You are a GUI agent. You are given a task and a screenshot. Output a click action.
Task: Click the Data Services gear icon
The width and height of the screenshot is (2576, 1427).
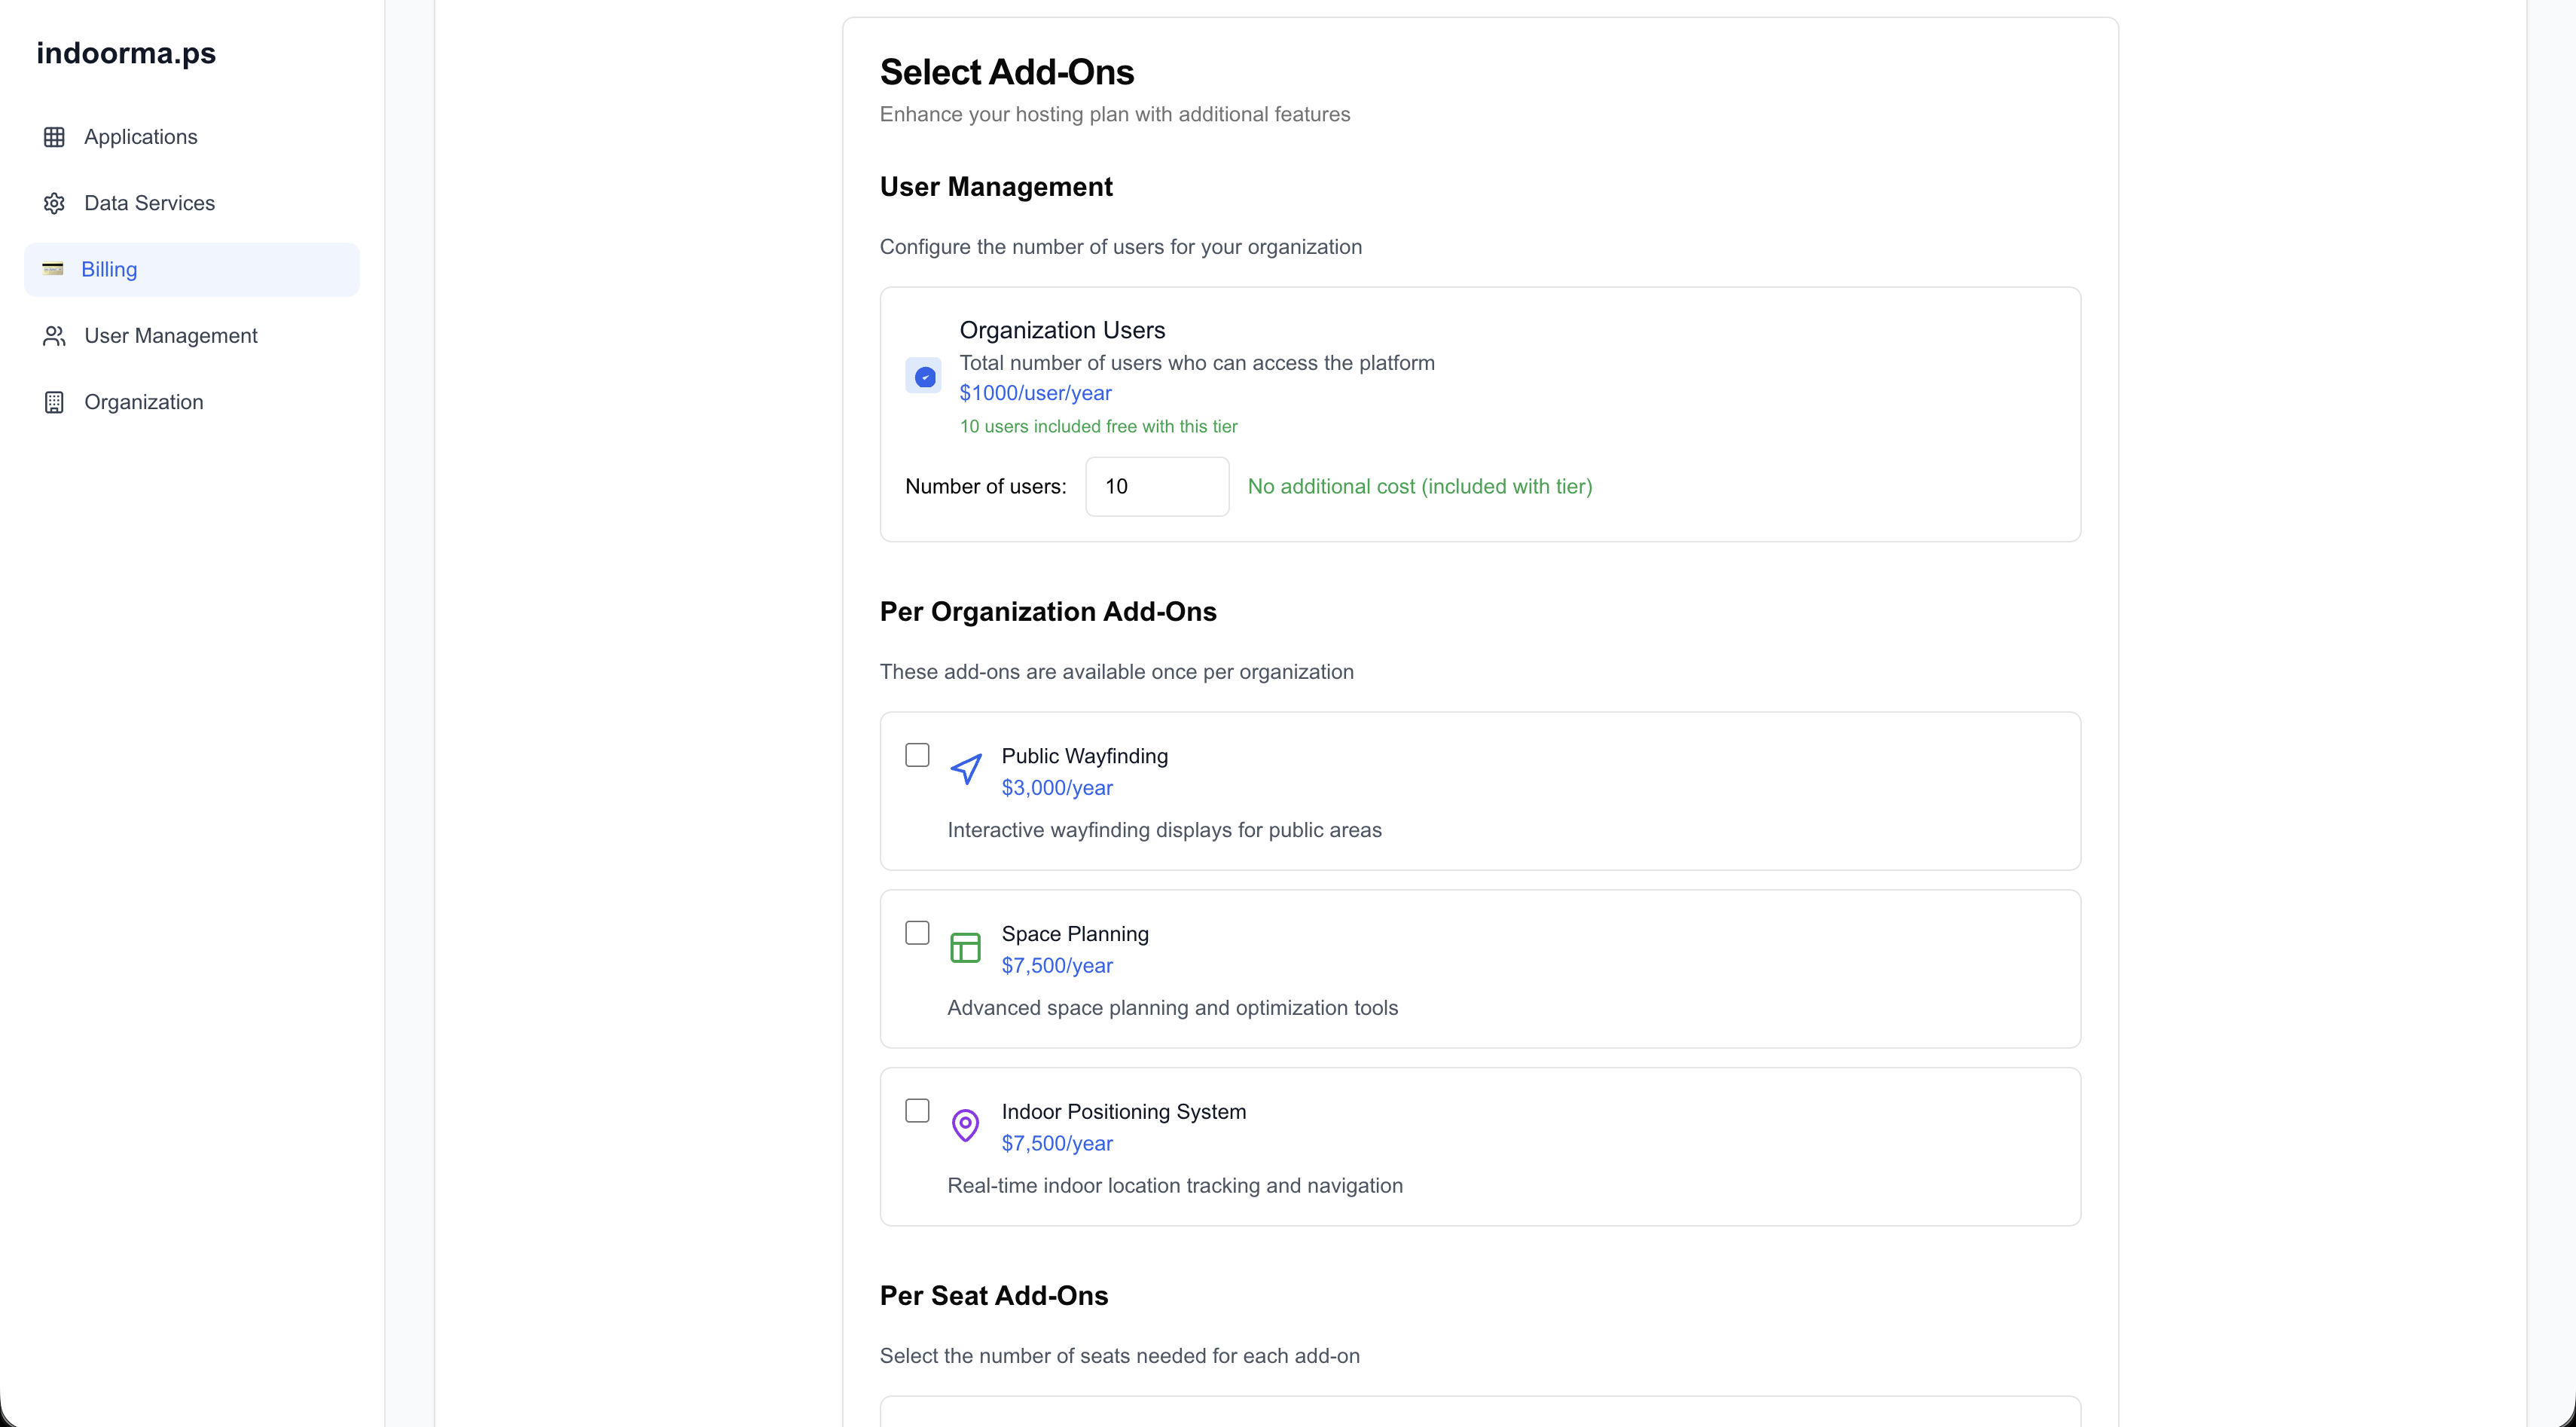[x=54, y=203]
